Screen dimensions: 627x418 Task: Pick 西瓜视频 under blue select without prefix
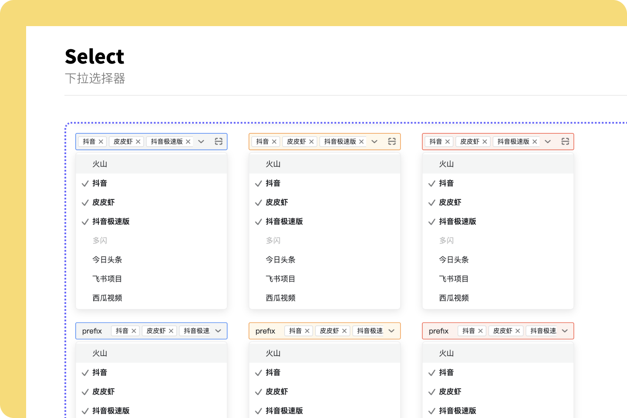pyautogui.click(x=152, y=298)
